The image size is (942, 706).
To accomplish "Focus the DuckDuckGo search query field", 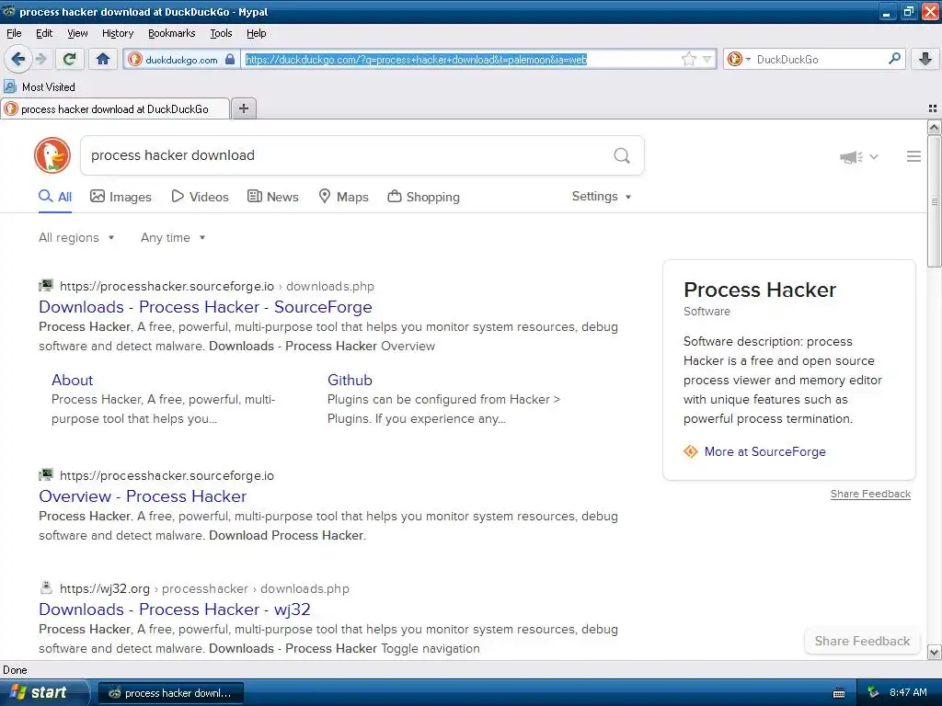I will pos(346,155).
